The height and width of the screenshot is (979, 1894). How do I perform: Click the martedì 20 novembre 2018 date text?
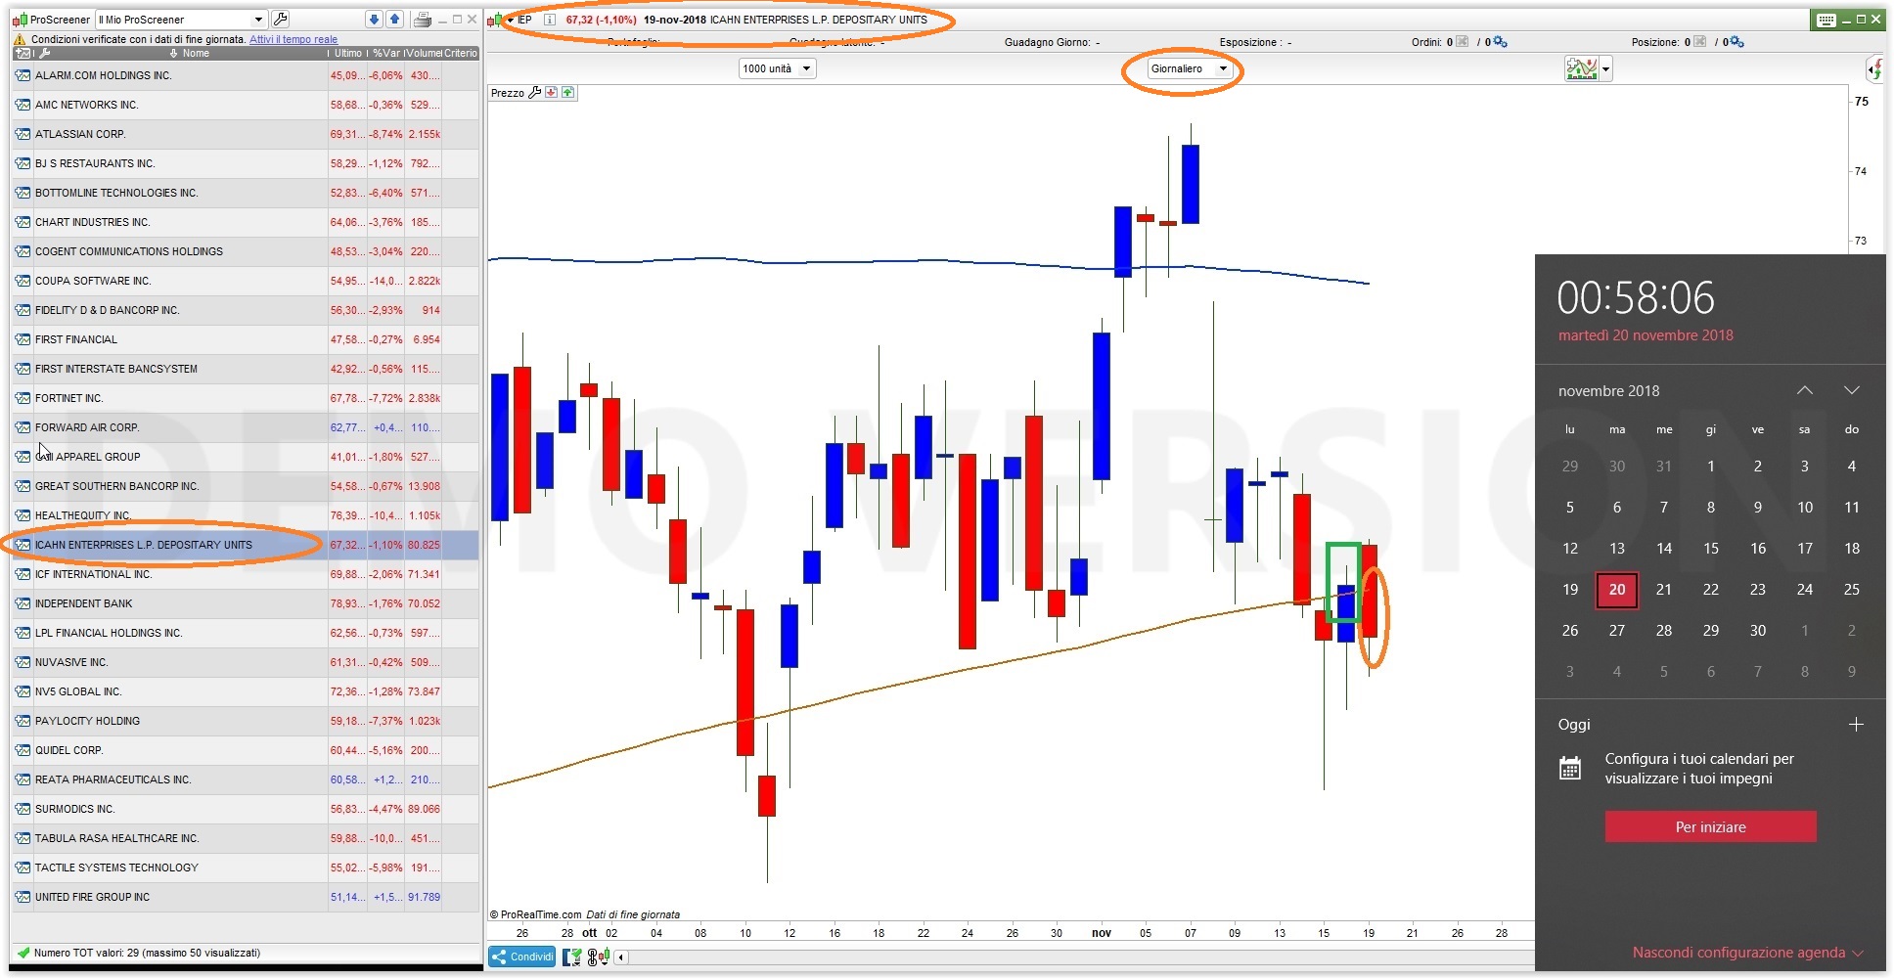coord(1646,335)
